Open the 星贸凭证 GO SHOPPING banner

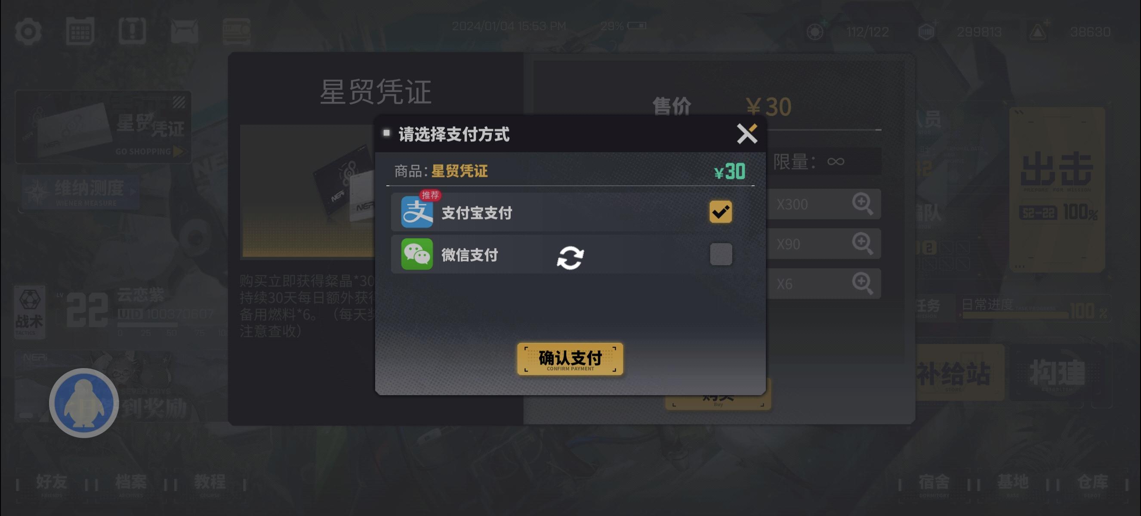[x=103, y=127]
